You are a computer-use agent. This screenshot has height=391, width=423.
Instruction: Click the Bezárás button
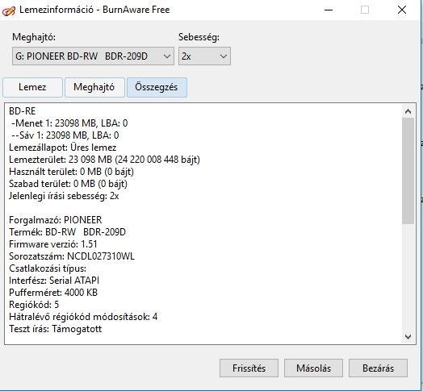click(x=378, y=368)
